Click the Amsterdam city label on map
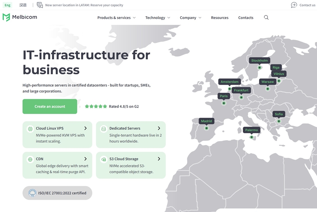 230,82
